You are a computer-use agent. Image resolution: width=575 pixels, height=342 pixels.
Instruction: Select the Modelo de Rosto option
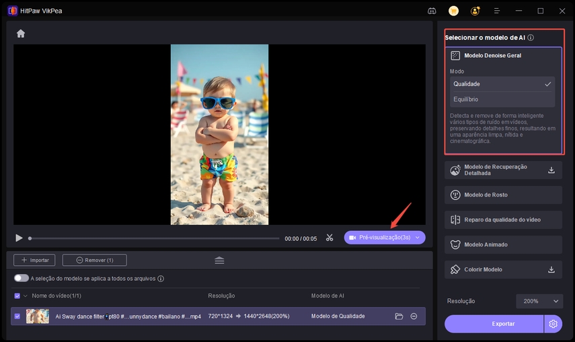503,195
